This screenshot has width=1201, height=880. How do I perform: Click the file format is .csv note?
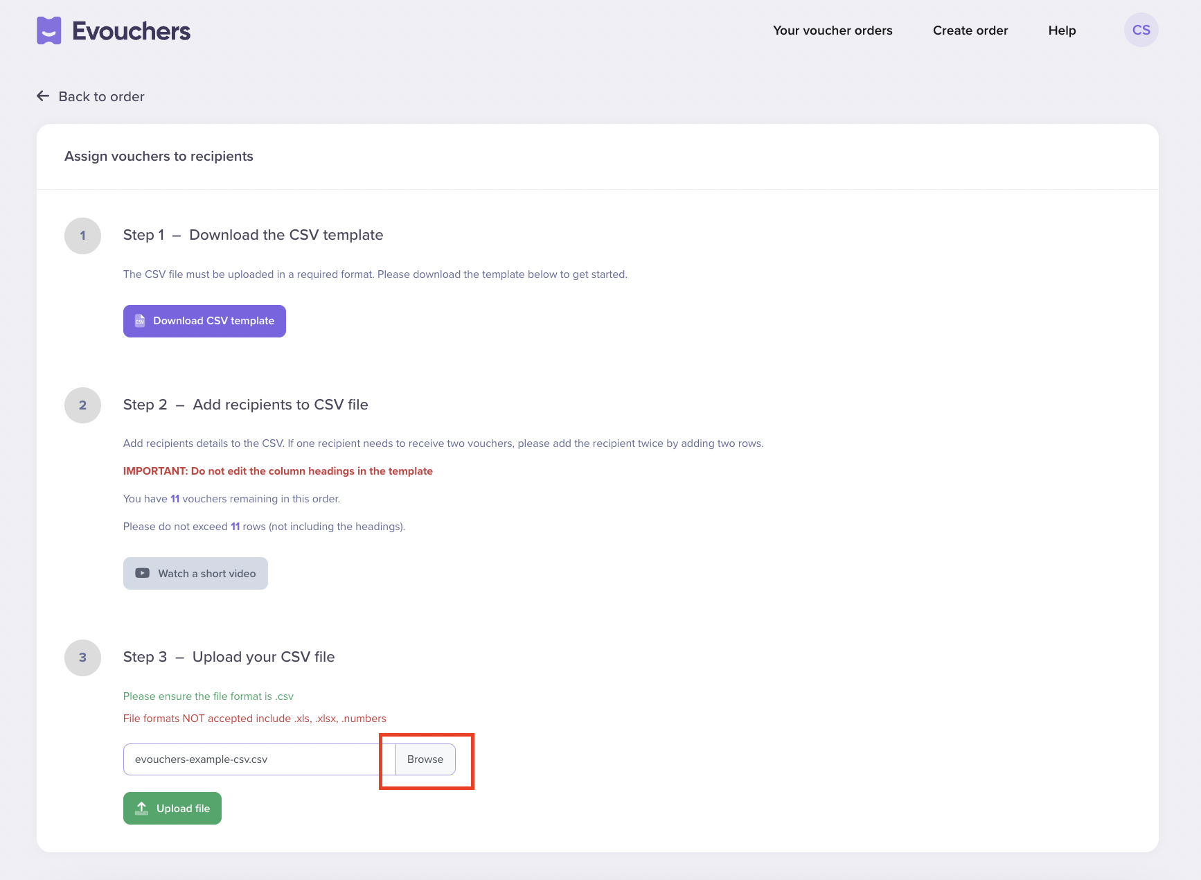(208, 696)
